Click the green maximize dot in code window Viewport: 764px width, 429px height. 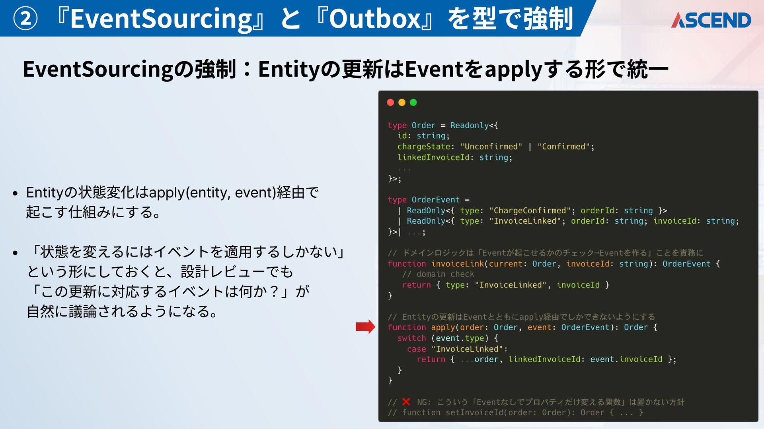413,102
